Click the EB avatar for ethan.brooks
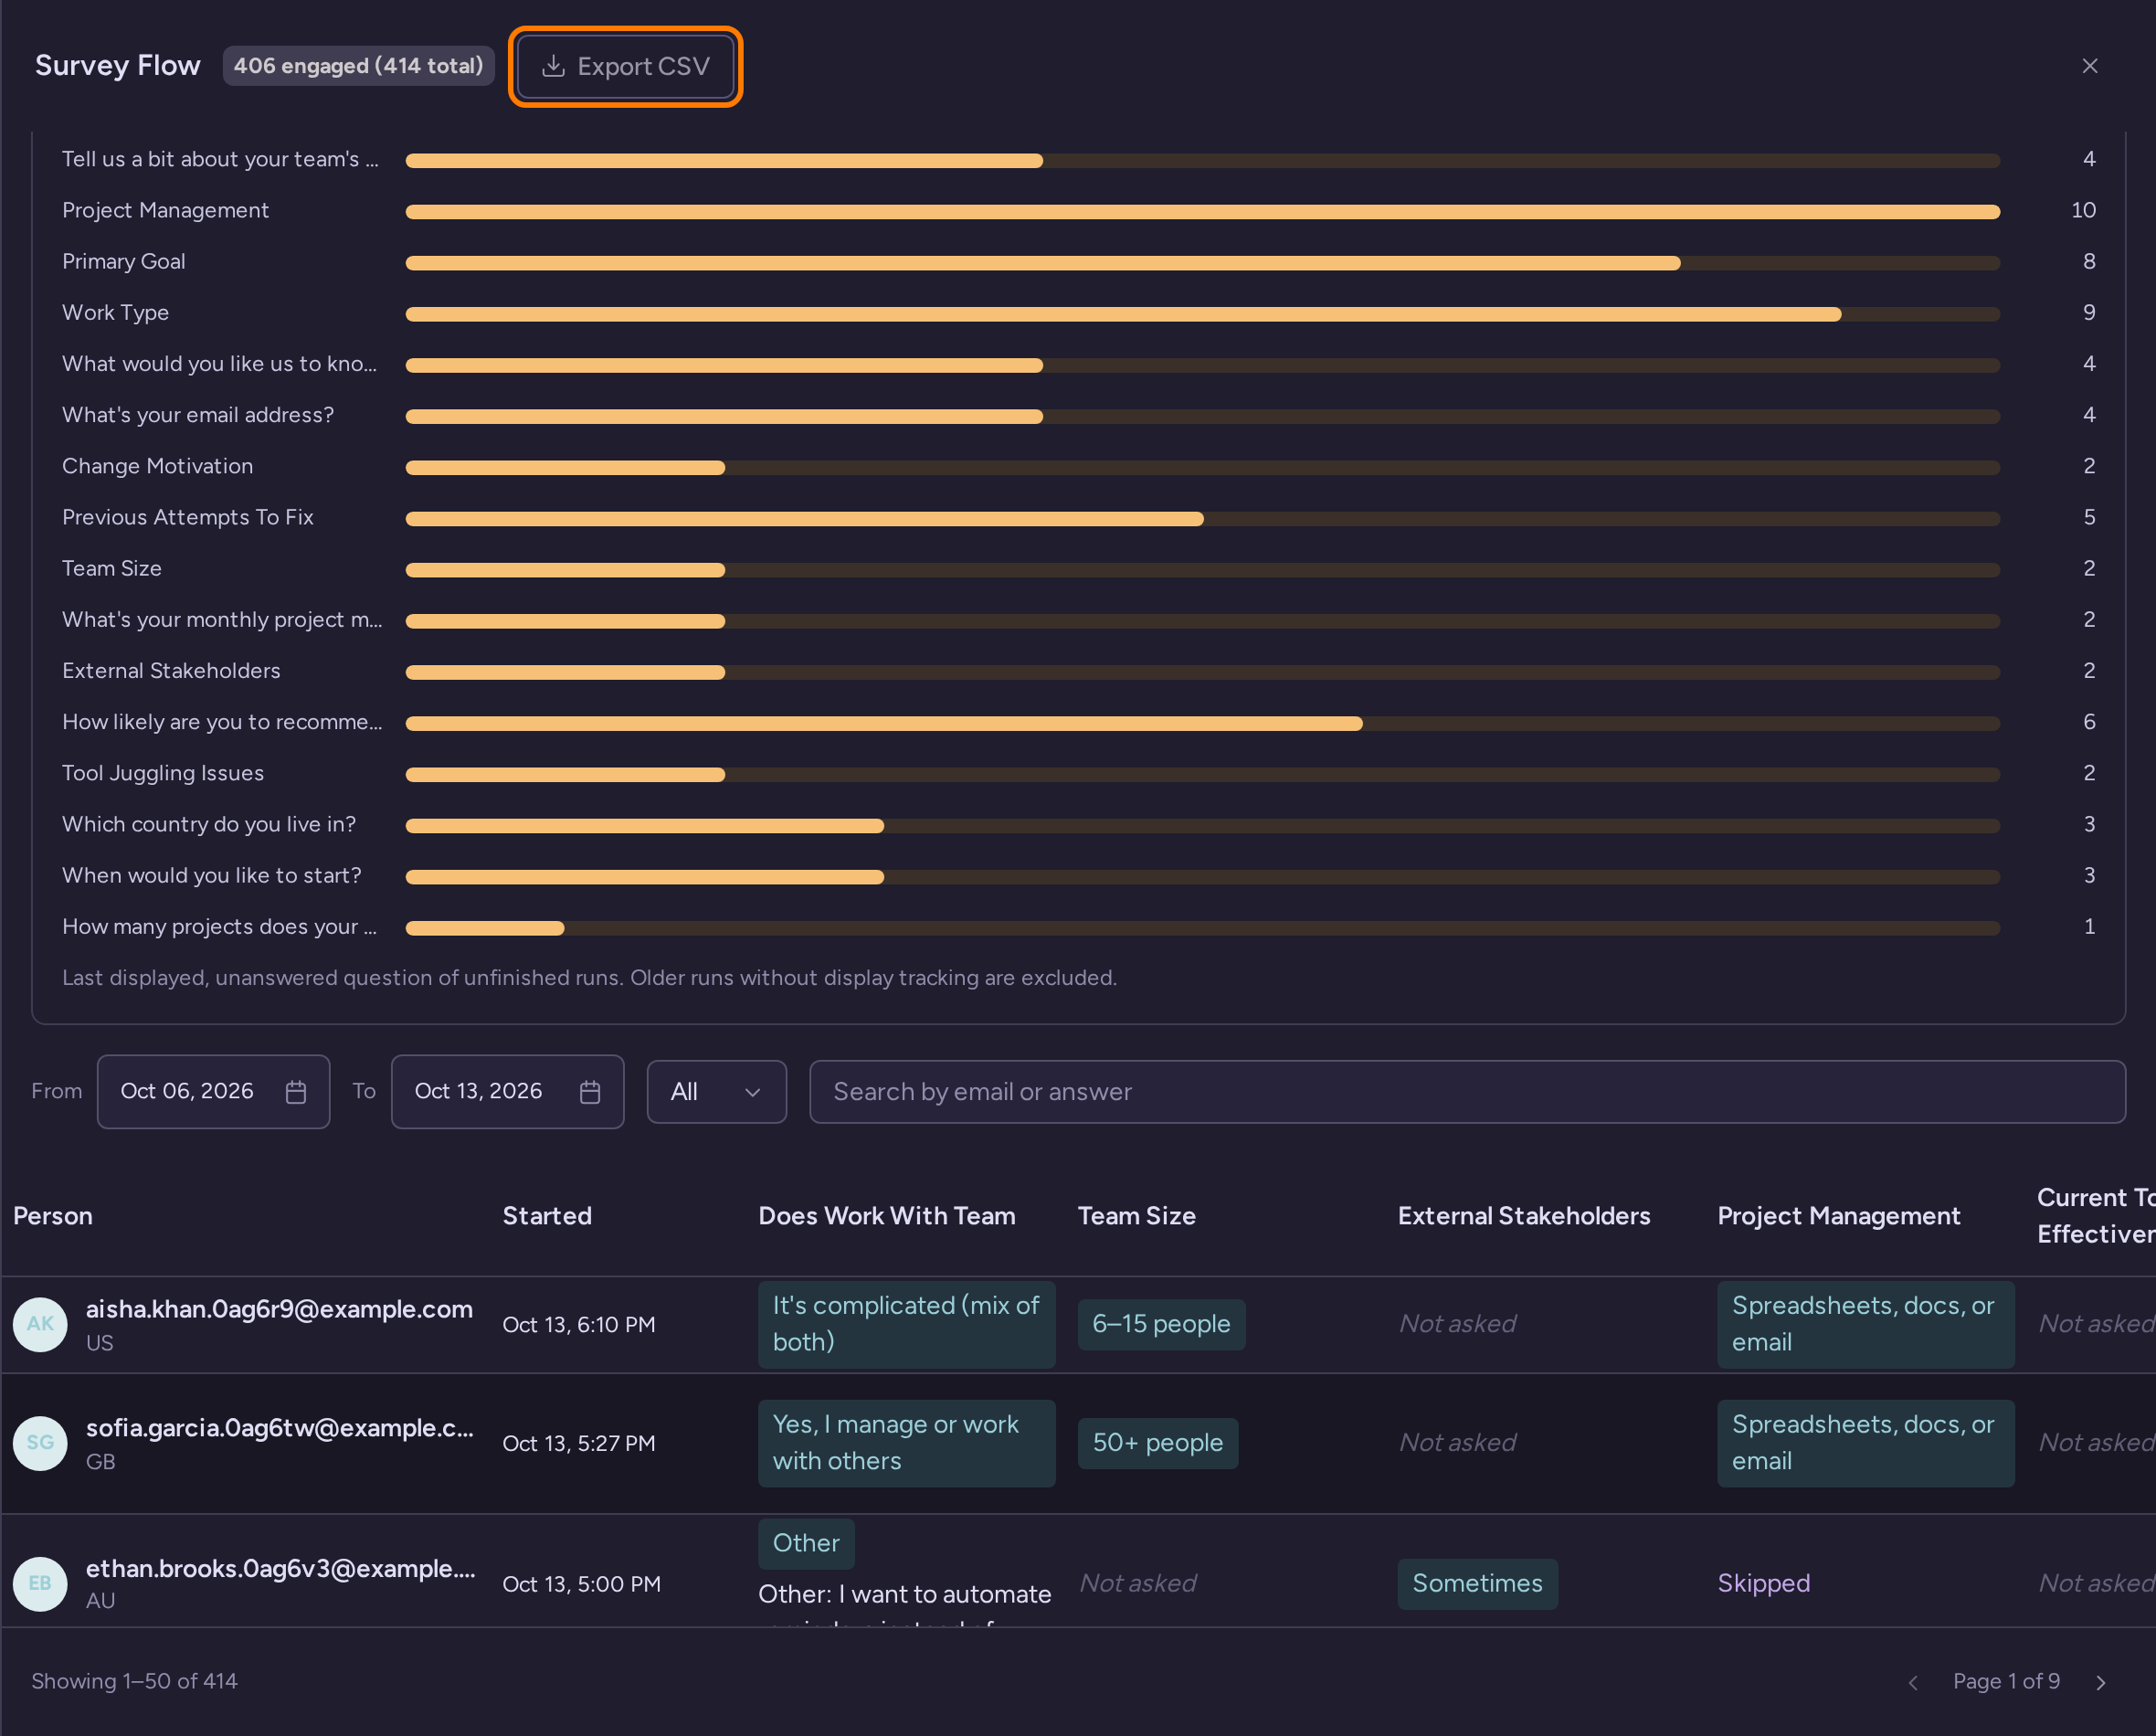Viewport: 2156px width, 1736px height. (x=40, y=1583)
